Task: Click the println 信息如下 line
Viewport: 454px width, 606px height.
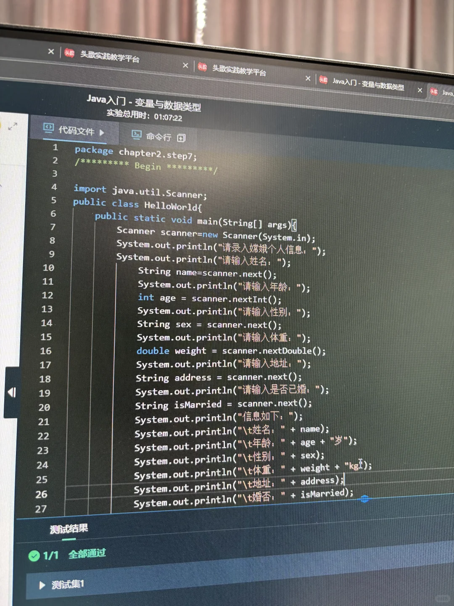Action: pyautogui.click(x=219, y=417)
